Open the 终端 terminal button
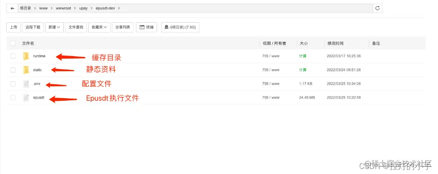The width and height of the screenshot is (438, 174). pyautogui.click(x=146, y=27)
